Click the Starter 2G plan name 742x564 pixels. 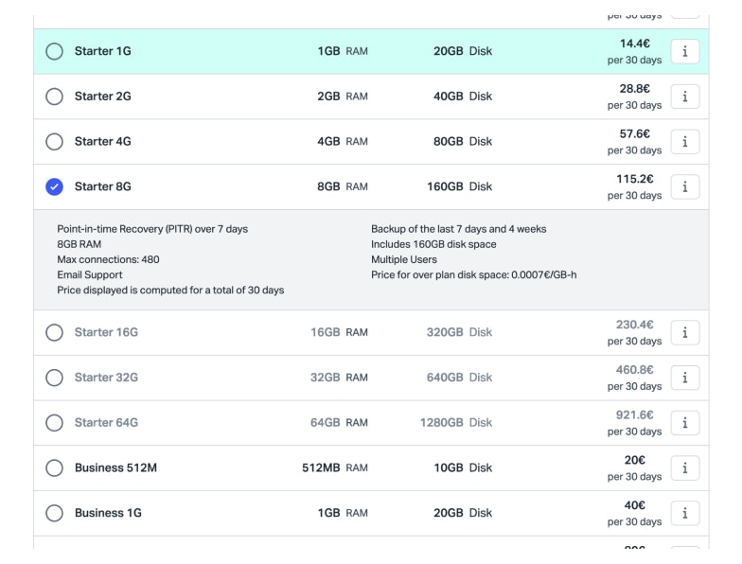[103, 97]
